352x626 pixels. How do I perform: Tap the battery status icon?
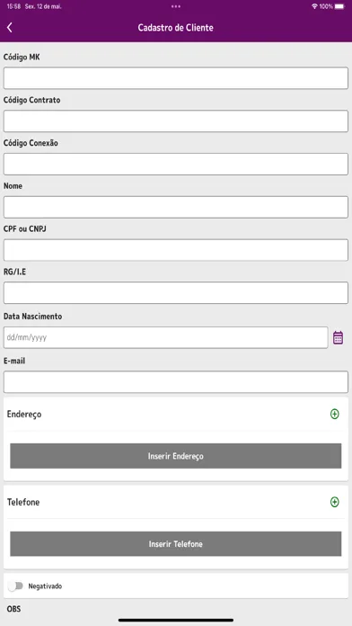tap(339, 6)
